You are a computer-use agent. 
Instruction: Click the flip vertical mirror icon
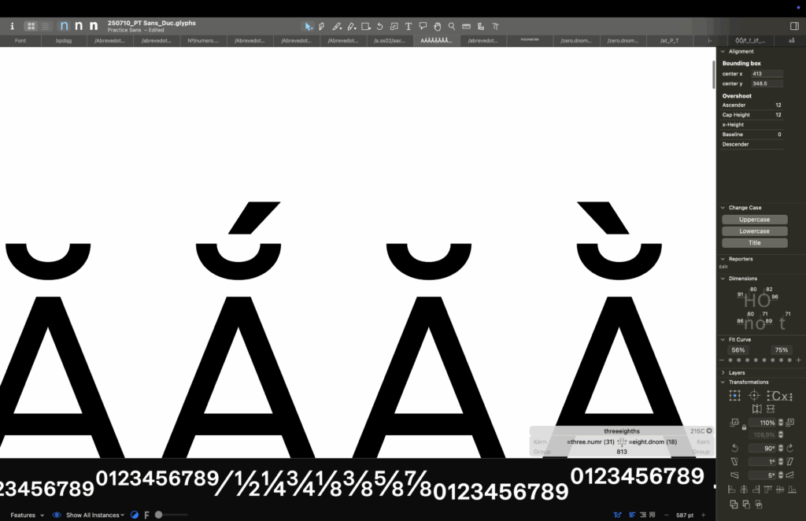[x=770, y=409]
